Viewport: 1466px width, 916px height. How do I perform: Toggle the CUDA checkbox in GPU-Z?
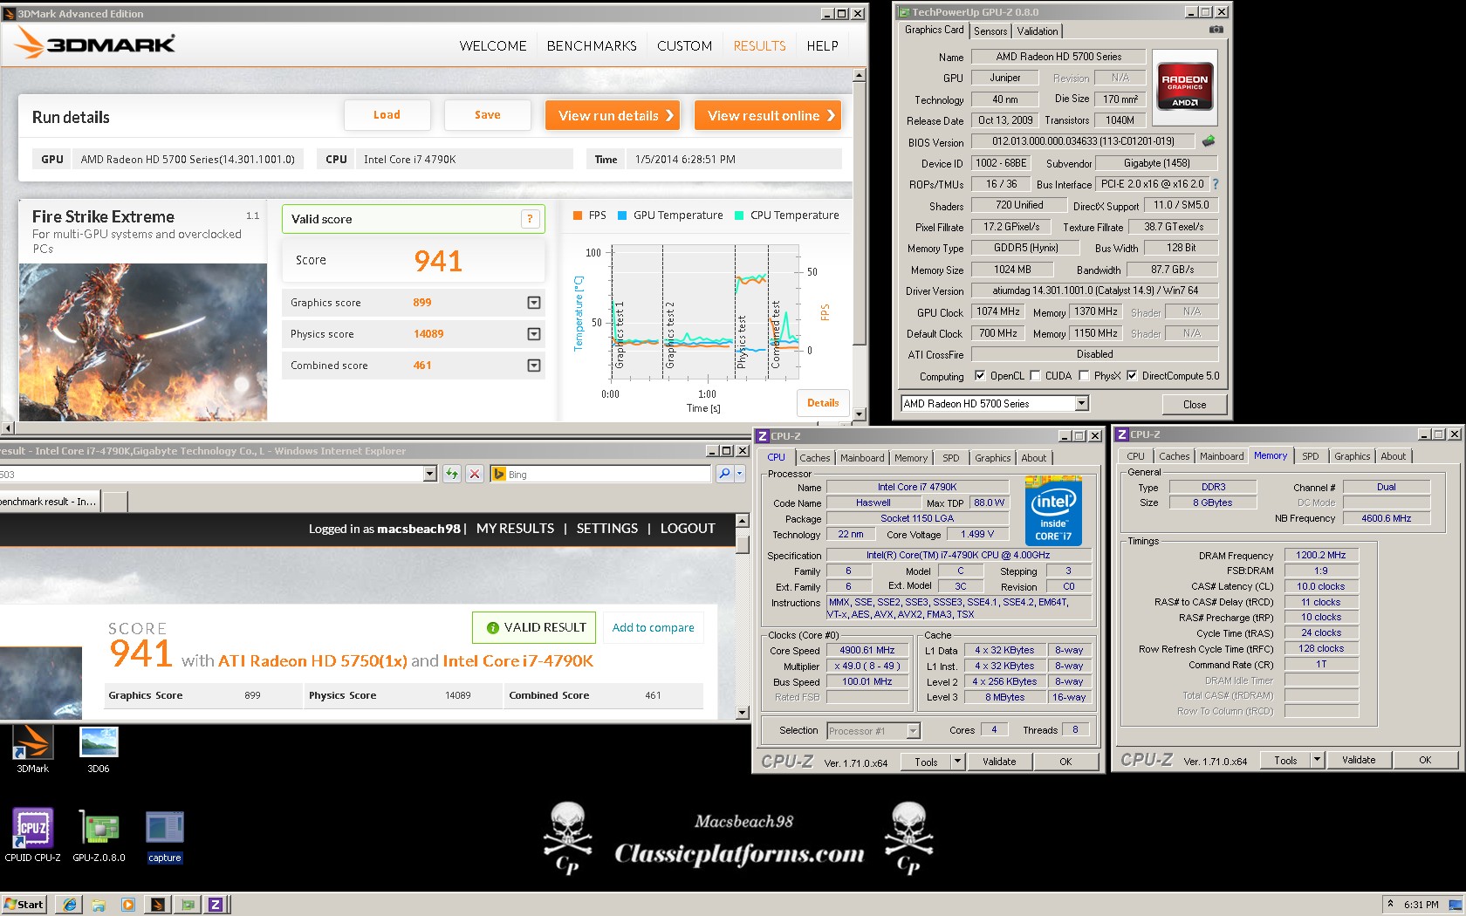[1035, 376]
